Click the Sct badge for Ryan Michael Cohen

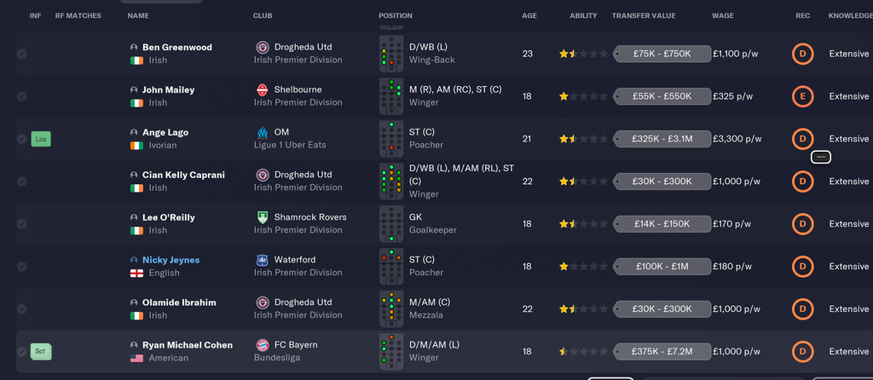[41, 351]
